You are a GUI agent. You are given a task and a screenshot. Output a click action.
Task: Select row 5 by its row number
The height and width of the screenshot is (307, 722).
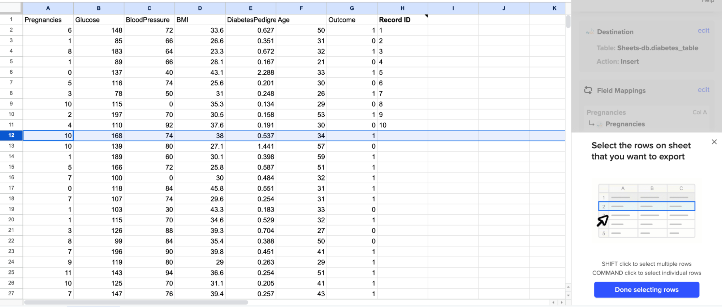(11, 61)
